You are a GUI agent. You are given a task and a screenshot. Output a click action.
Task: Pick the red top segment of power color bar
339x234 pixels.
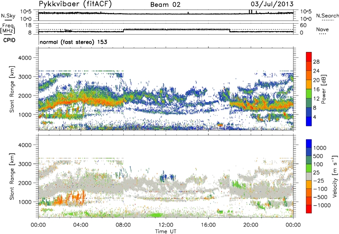[x=309, y=57]
